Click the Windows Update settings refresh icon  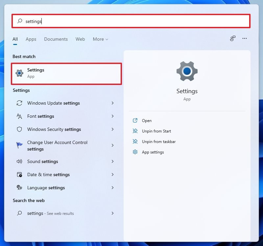click(x=19, y=103)
